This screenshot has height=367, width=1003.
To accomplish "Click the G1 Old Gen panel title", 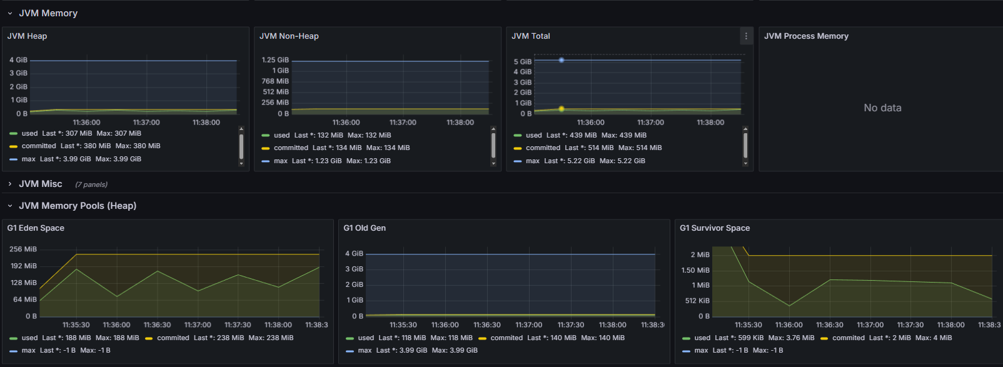I will (365, 228).
